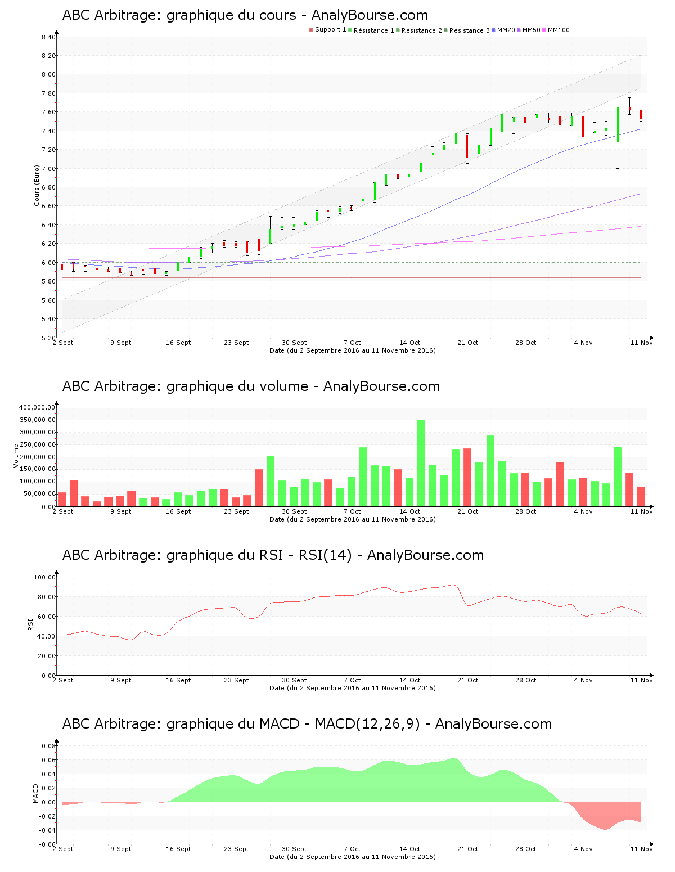Click the 'RSI' vertical axis label
This screenshot has width=675, height=872.
[x=30, y=624]
